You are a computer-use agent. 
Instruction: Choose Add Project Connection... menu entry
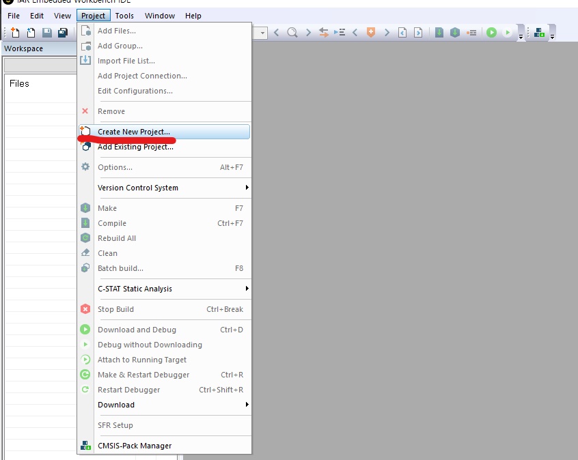pyautogui.click(x=165, y=76)
